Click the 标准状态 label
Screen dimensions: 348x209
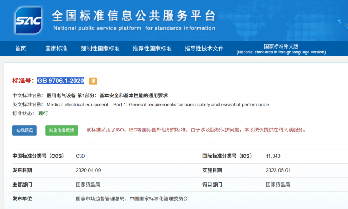click(24, 113)
